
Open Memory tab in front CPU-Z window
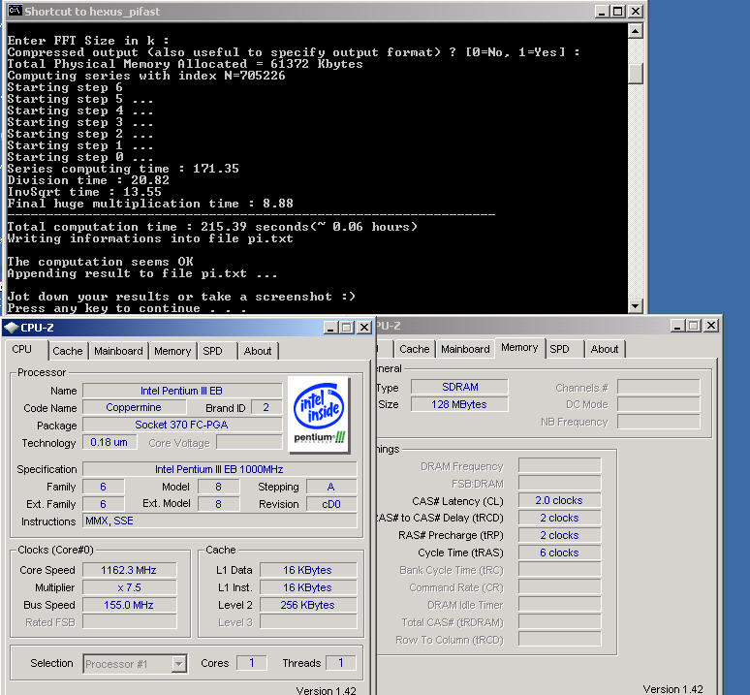coord(172,351)
